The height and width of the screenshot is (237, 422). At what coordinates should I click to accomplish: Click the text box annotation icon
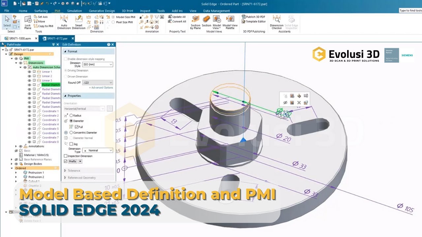(162, 17)
